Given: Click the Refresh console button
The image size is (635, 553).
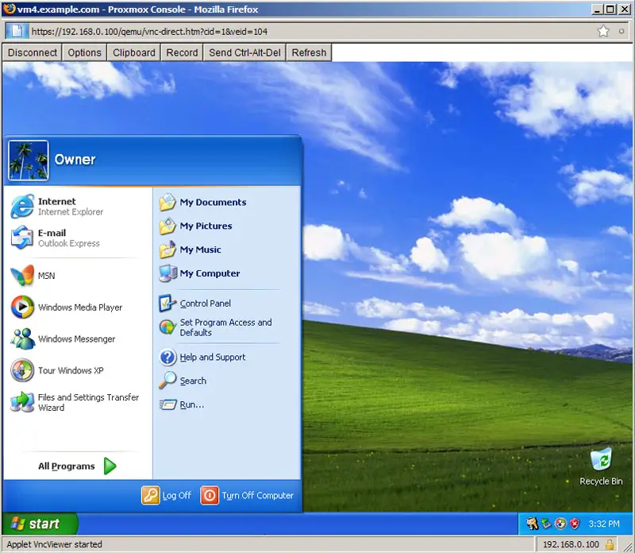Looking at the screenshot, I should 309,52.
